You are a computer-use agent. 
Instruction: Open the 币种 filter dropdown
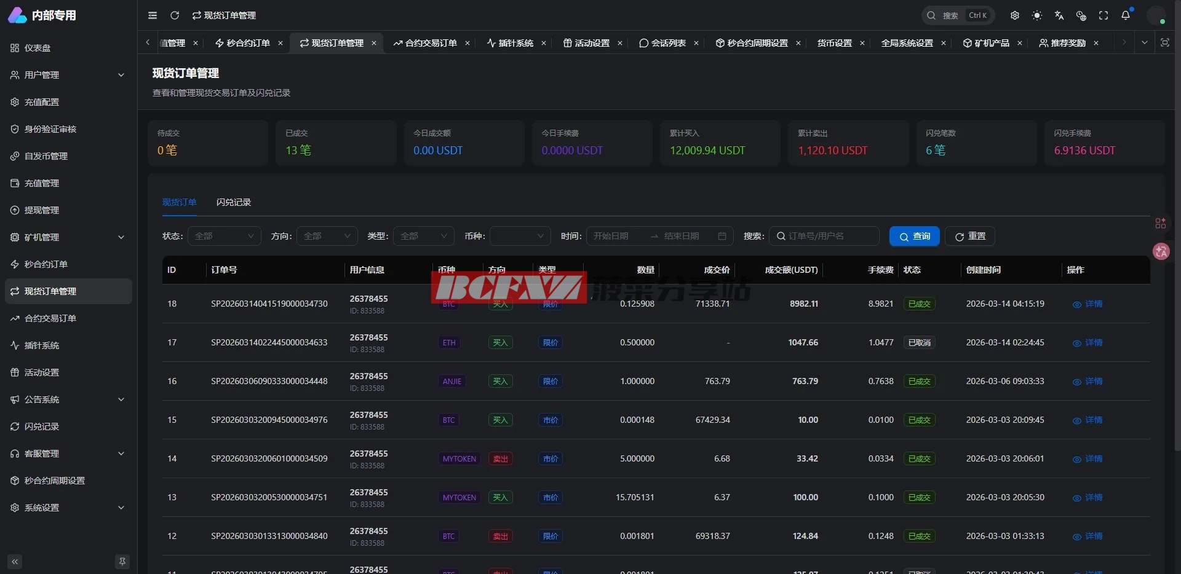click(520, 236)
